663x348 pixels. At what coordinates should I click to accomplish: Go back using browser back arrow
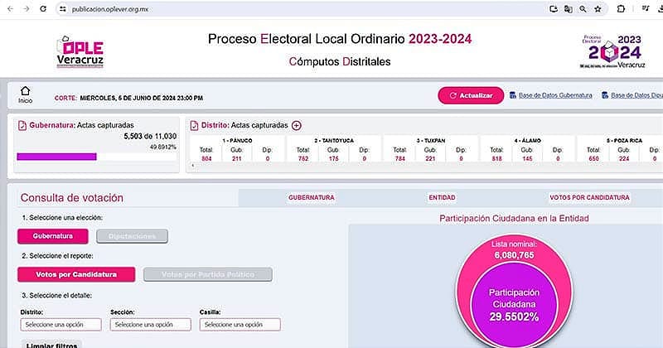pyautogui.click(x=8, y=8)
